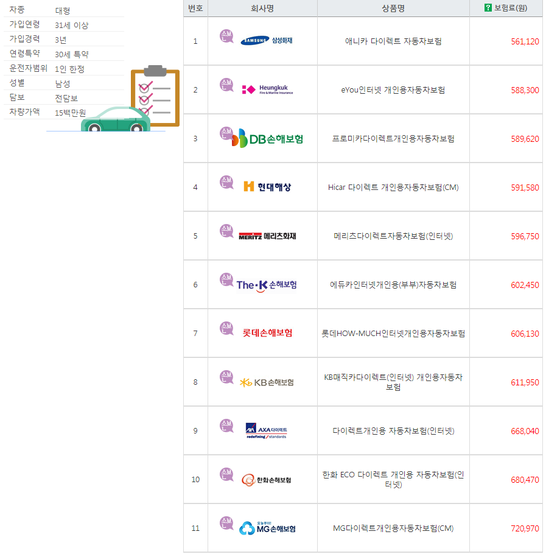Viewport: 546px width, 554px height.
Task: Select 롯데HOW-MUCH인터넷개인용자동차보험 product name
Action: [x=393, y=334]
